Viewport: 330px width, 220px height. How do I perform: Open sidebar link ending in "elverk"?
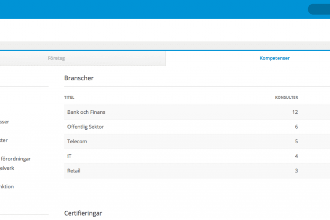pyautogui.click(x=7, y=168)
